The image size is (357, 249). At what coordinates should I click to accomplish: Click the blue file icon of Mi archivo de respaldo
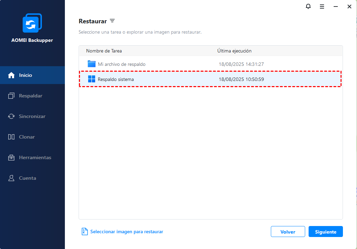(x=91, y=64)
